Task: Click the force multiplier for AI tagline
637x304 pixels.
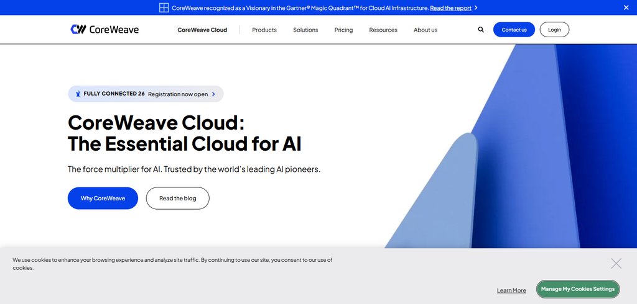Action: point(194,169)
